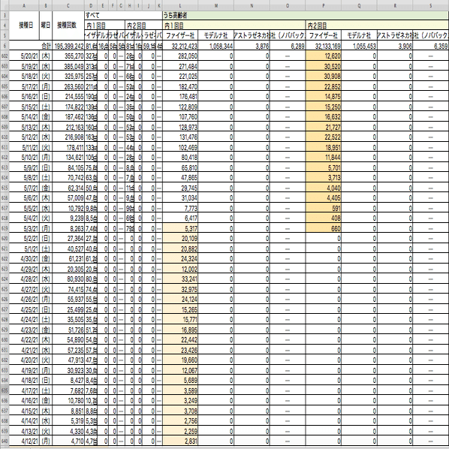The height and width of the screenshot is (449, 449).
Task: Select highlighted cell 5,701
Action: 324,167
